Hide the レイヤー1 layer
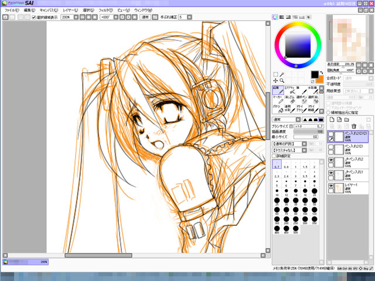Image resolution: width=375 pixels, height=281 pixels. [x=330, y=186]
